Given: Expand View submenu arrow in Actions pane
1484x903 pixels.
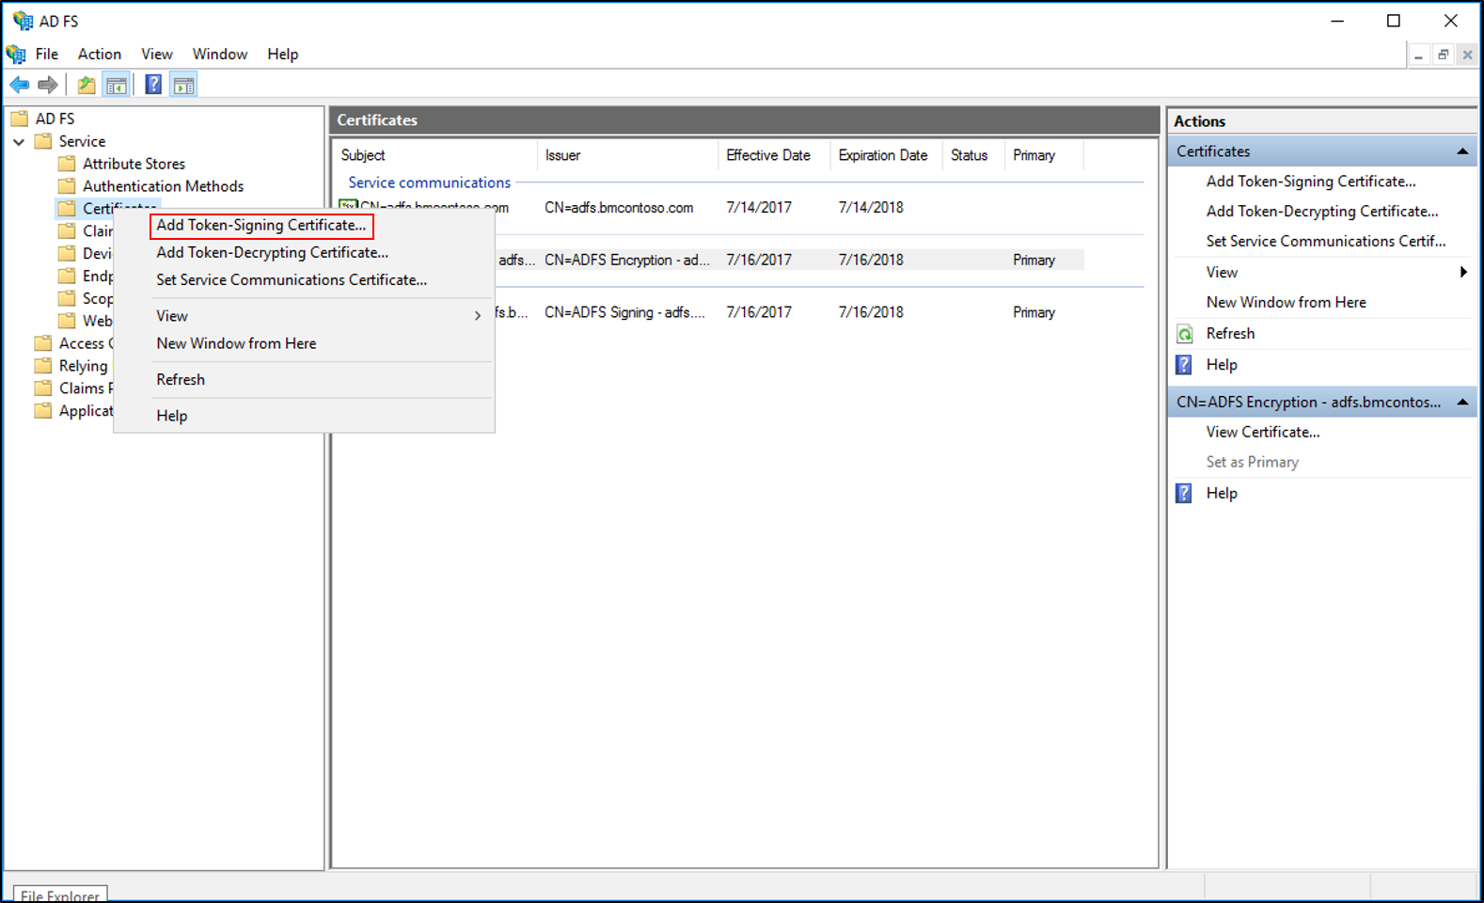Looking at the screenshot, I should tap(1463, 272).
